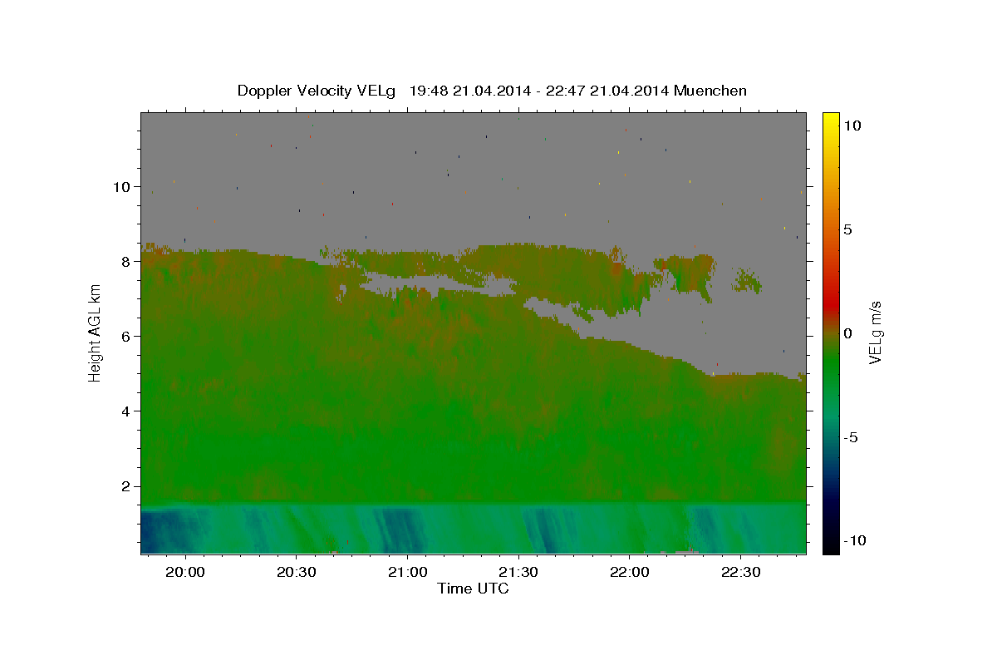Click the colorbar tick label '0'
Screen dimensions: 997x665
847,333
